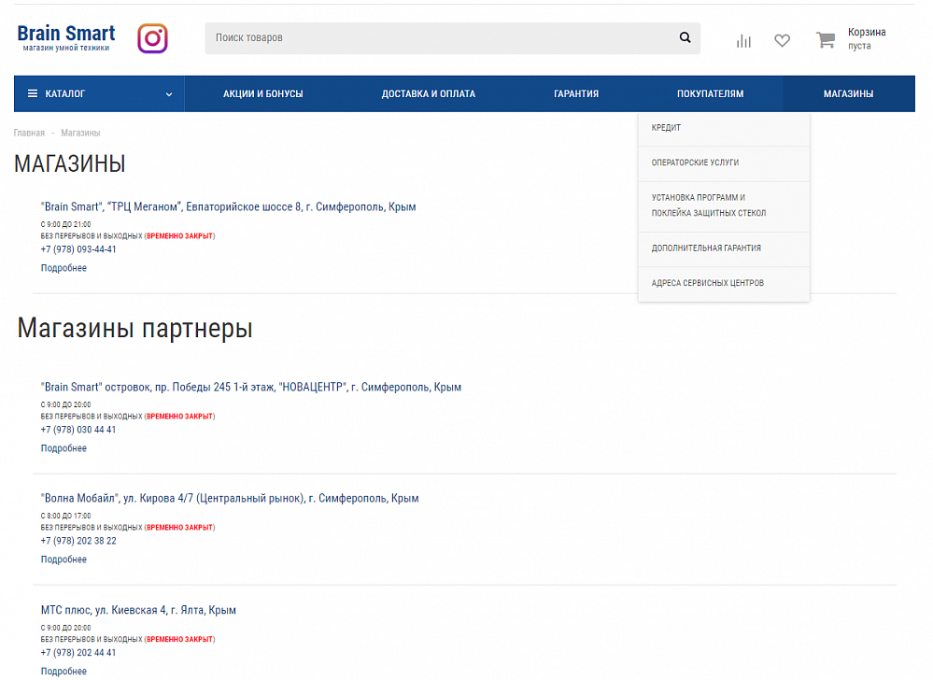Follow the Главная breadcrumb link

(x=29, y=133)
